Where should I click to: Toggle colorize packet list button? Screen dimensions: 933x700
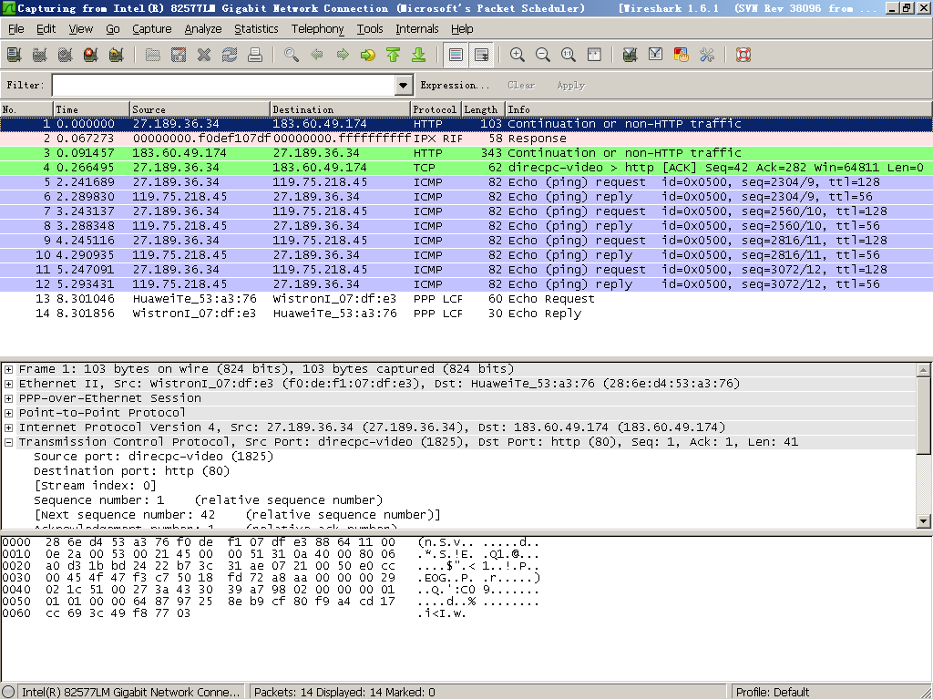(456, 56)
